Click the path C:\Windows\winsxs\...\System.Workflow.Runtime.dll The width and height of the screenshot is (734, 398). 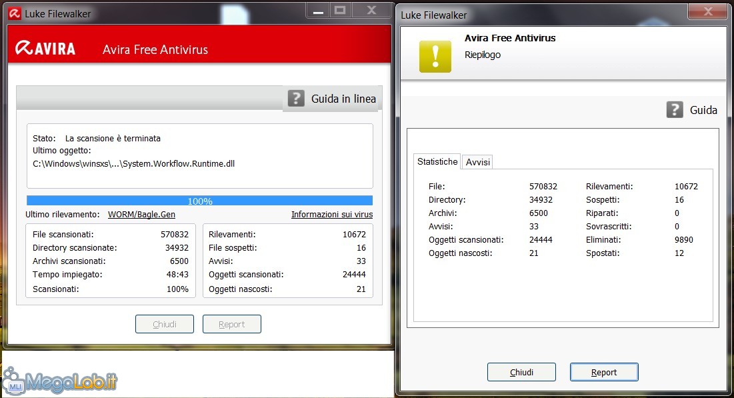point(134,164)
